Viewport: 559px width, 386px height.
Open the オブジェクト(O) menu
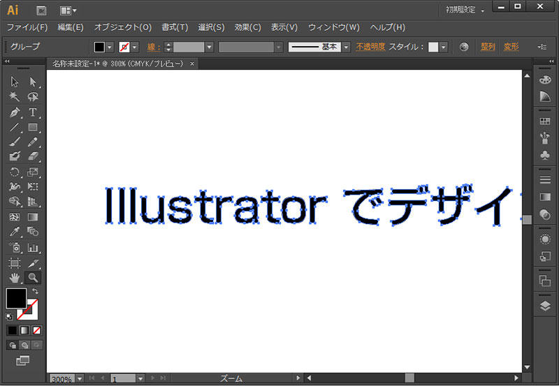tap(123, 27)
